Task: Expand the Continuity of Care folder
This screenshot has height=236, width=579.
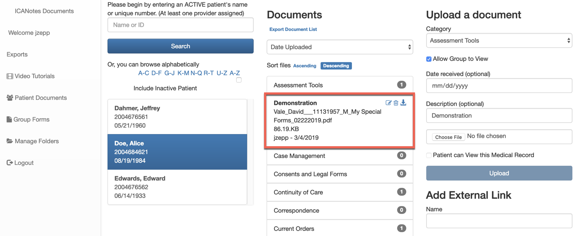Action: coord(339,192)
